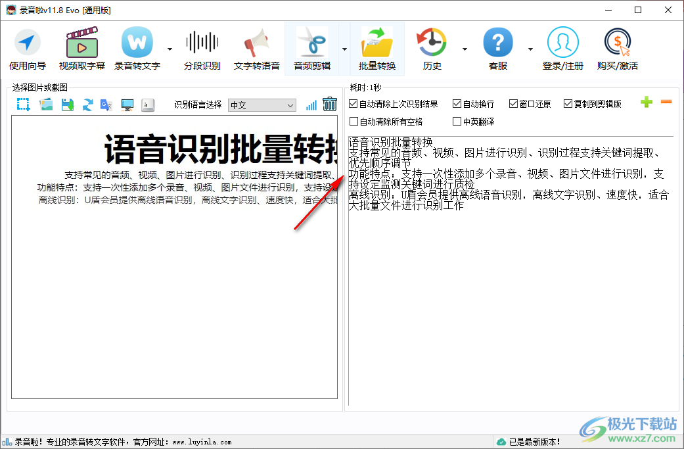Open 视频取字幕 video subtitle extraction
The height and width of the screenshot is (449, 684).
(82, 49)
